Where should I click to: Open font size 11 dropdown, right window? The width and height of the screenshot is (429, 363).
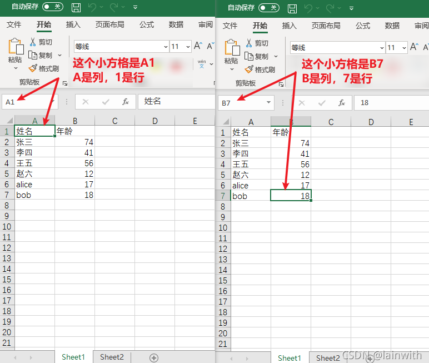tap(404, 48)
